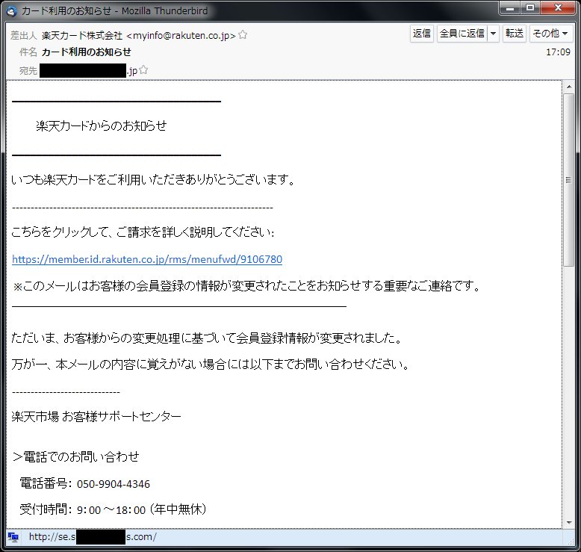This screenshot has width=581, height=552.
Task: Click the line こちらをクリックして、ご請求を詳しく説明してください
Action: [x=143, y=232]
